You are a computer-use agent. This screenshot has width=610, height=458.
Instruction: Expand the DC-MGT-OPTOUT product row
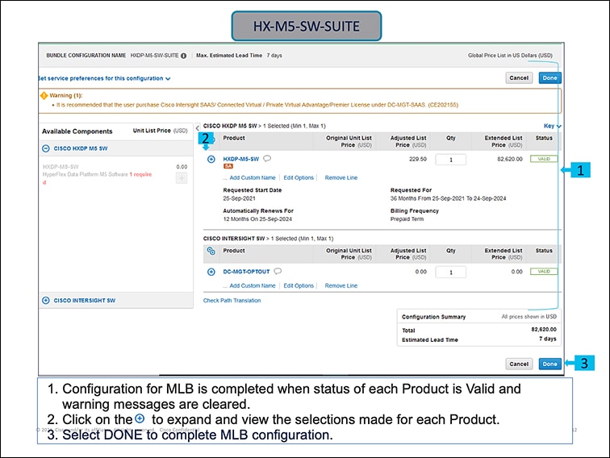point(211,272)
